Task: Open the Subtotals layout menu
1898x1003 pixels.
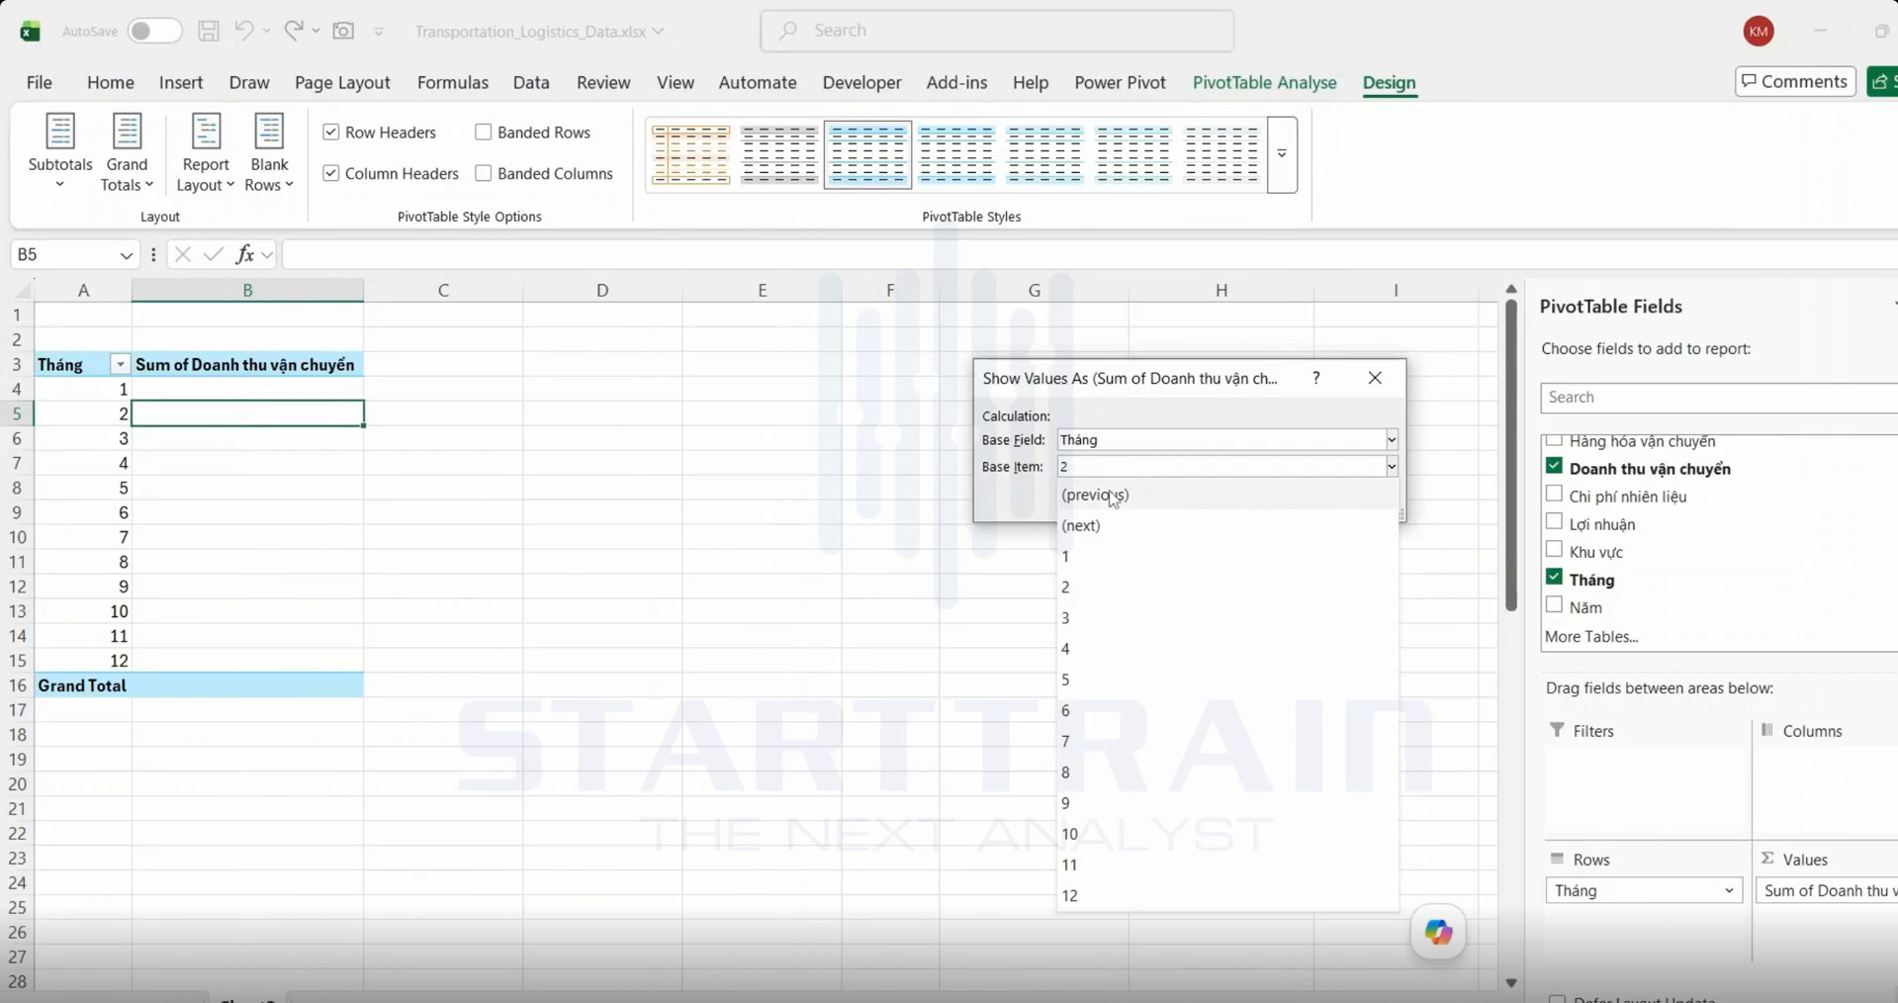Action: (x=60, y=152)
